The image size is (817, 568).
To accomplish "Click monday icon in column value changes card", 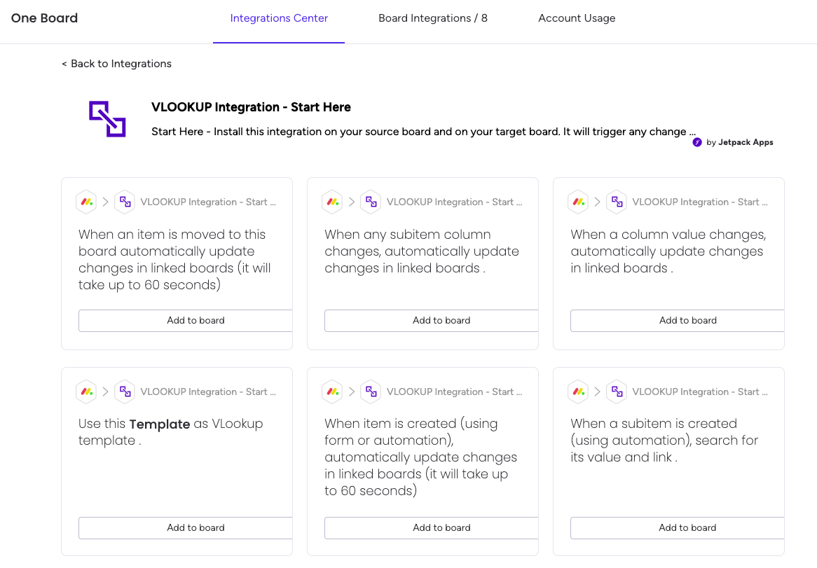I will pos(578,202).
